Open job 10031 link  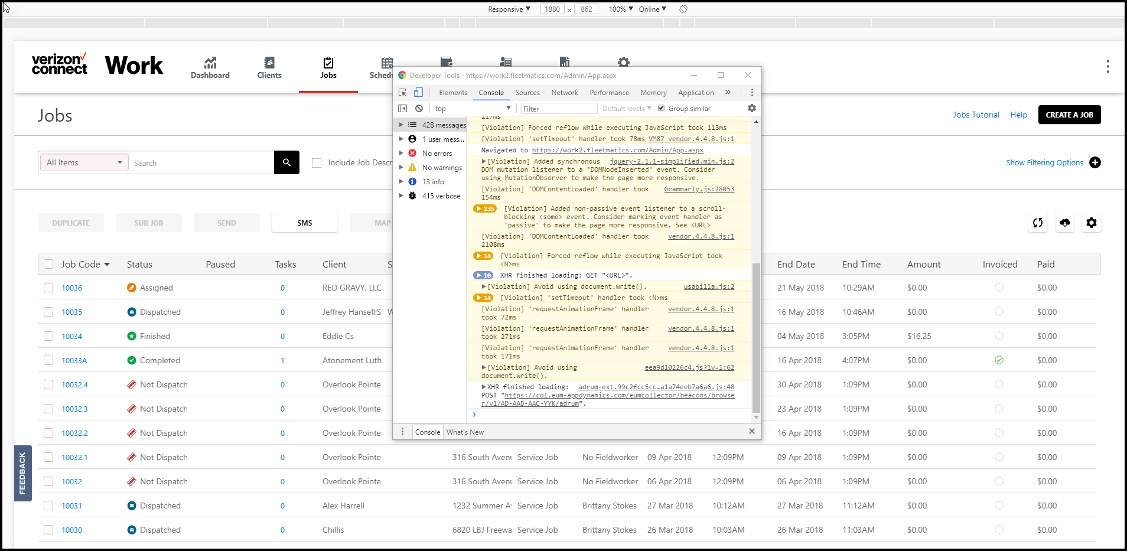pos(72,506)
